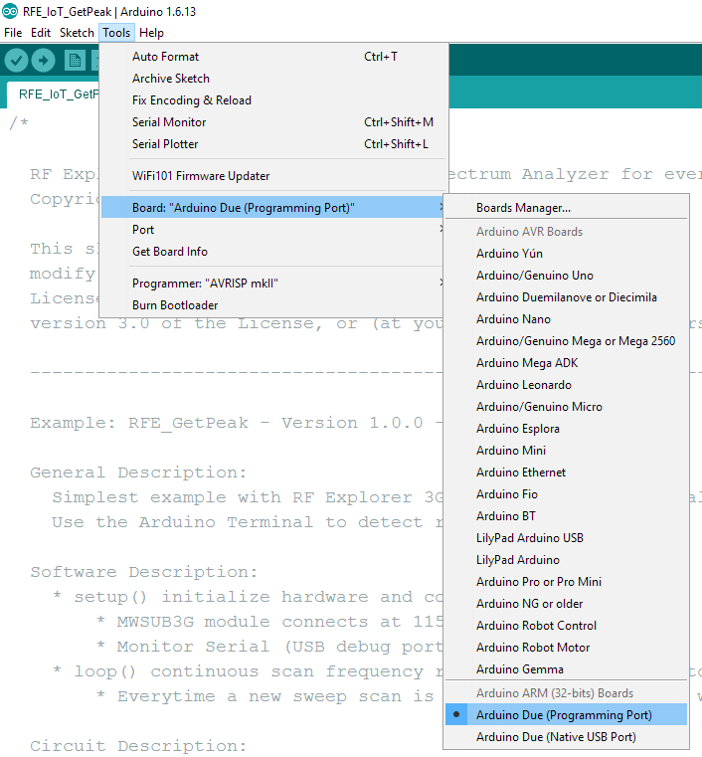Choose the plain LilyPad Arduino entry
Screen dimensions: 702x757
567,560
